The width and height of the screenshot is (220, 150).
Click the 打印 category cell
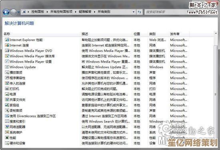152,89
